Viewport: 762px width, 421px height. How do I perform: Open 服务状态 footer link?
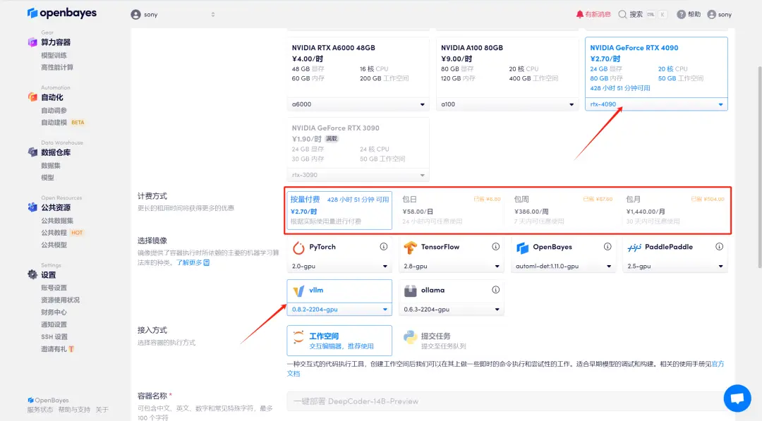tap(40, 410)
